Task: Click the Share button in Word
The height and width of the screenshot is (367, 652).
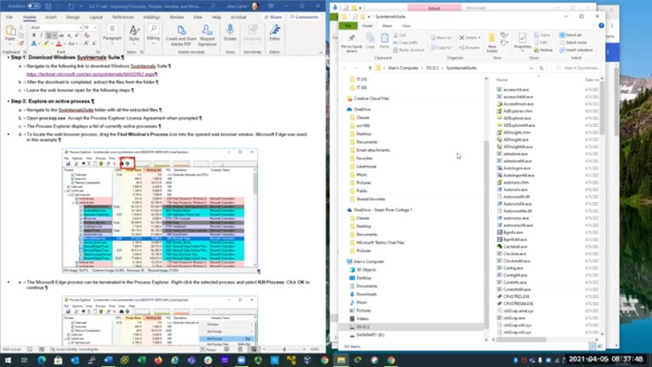Action: click(x=273, y=16)
